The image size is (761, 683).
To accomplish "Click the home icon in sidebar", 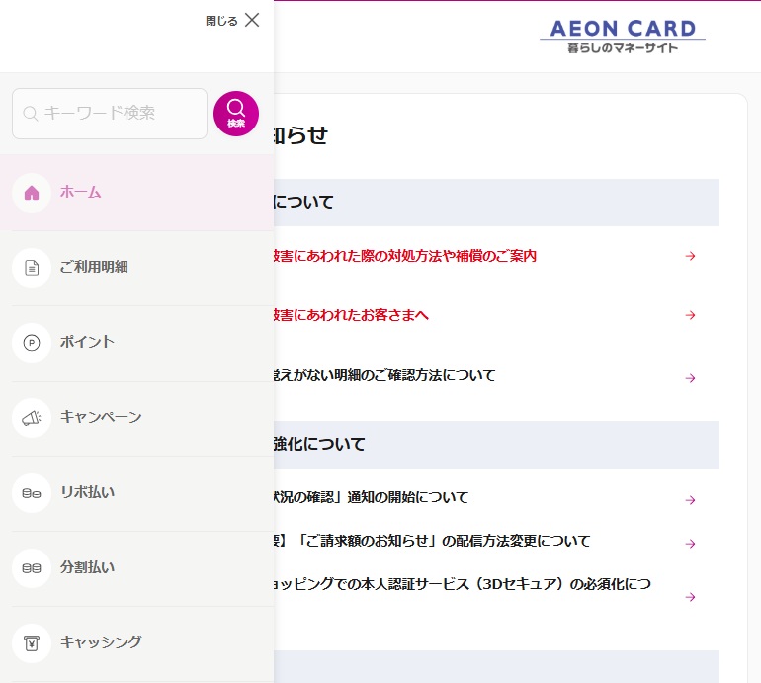I will tap(32, 193).
